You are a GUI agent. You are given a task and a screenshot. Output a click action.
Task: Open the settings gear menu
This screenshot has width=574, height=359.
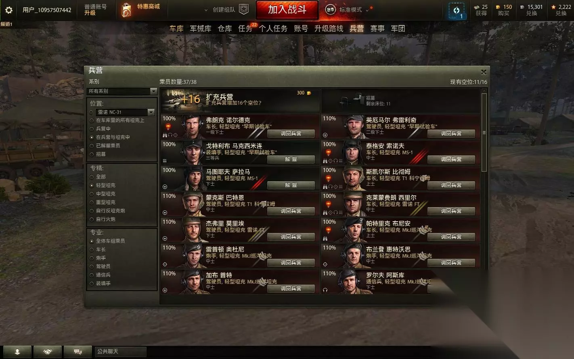8,10
